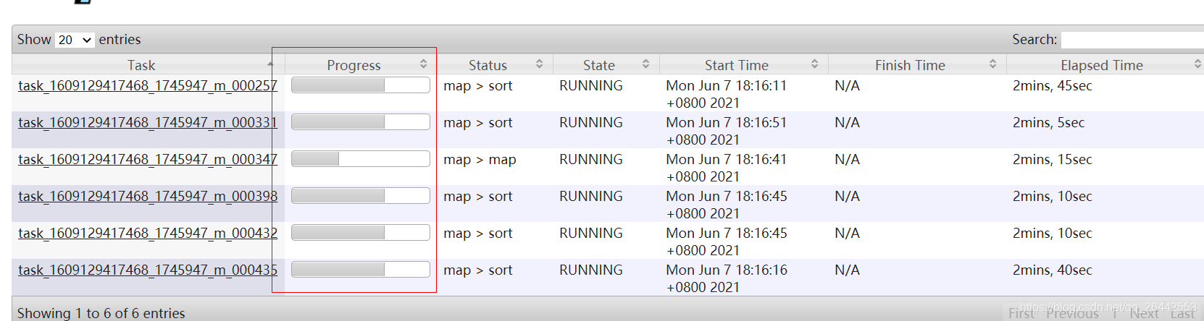Open task link ending in m_000347
The width and height of the screenshot is (1204, 321).
(x=147, y=159)
